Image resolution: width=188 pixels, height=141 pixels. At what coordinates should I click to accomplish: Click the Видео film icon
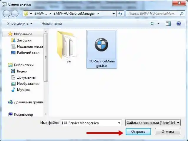pos(13,71)
